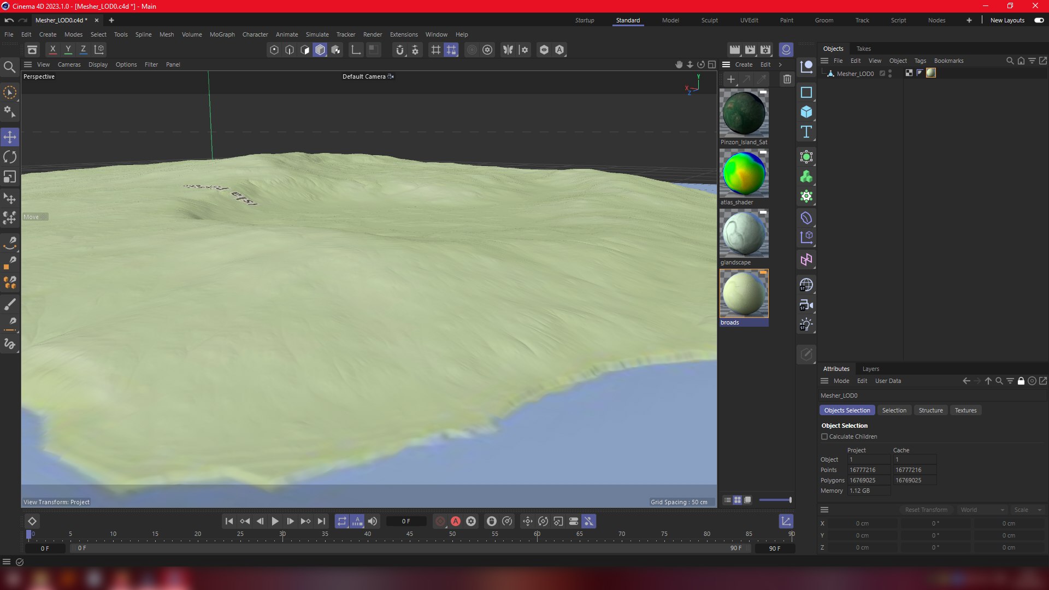Switch to Sculpt layout tab
Image resolution: width=1049 pixels, height=590 pixels.
[x=709, y=20]
